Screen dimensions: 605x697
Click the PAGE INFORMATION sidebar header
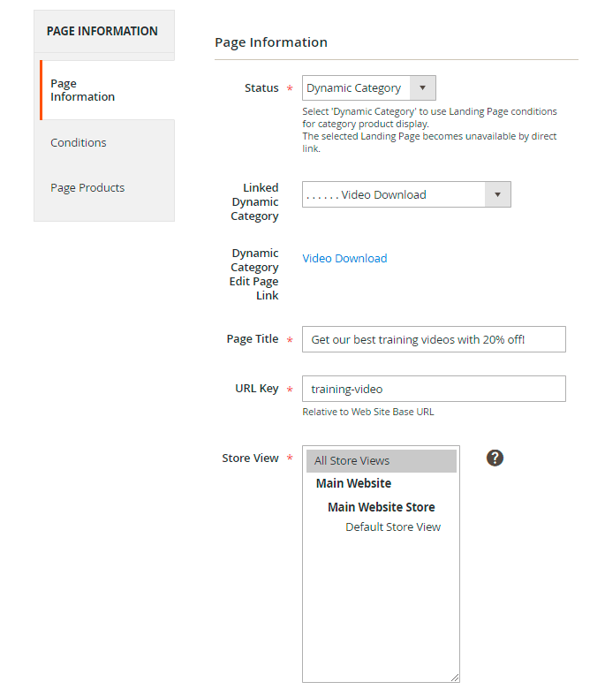(x=102, y=31)
